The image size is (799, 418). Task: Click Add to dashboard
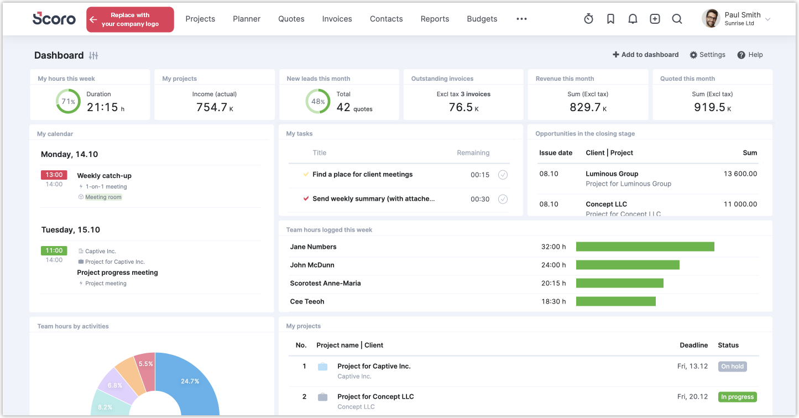645,55
